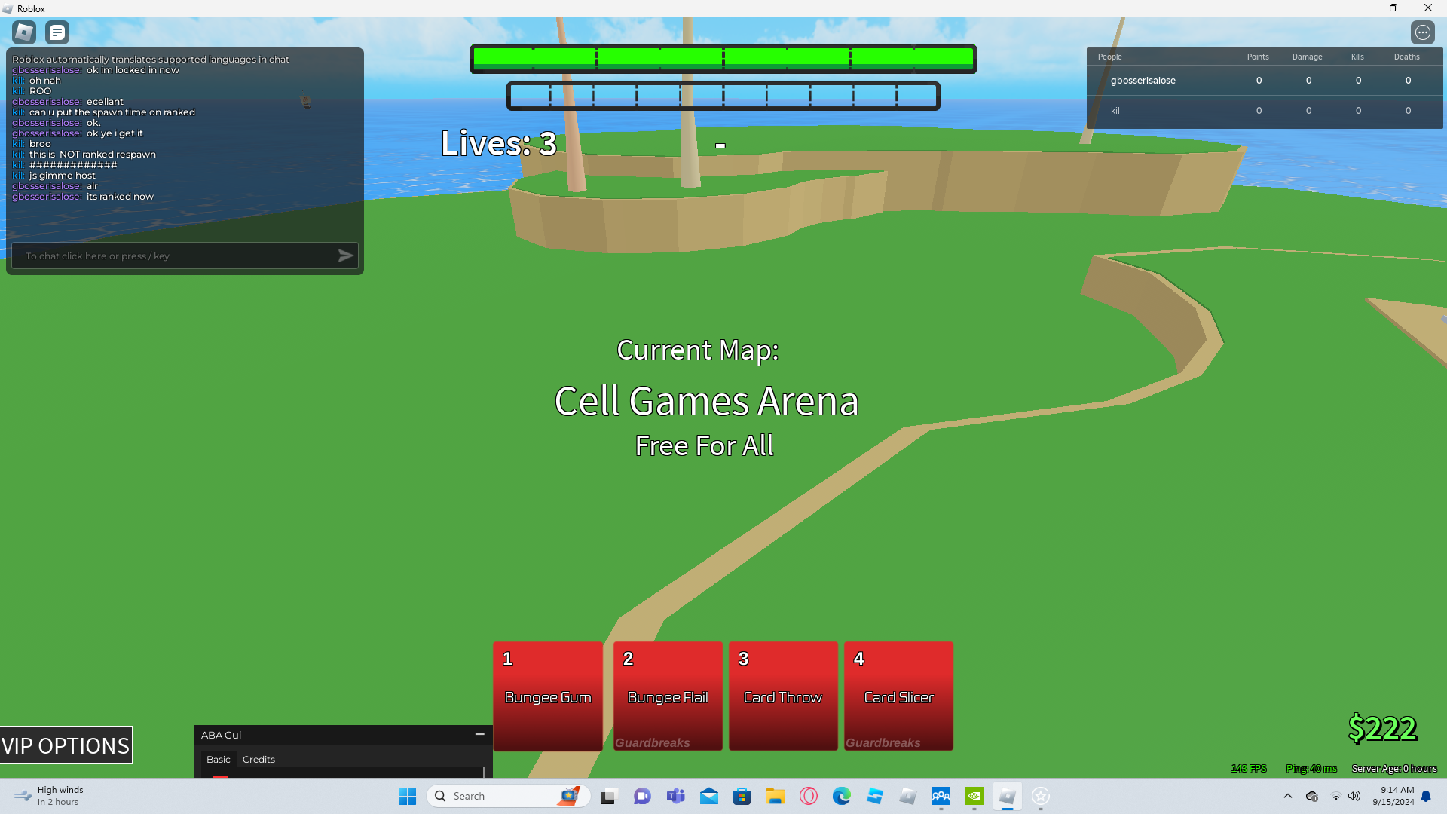Open the gray Roblox Player taskbar icon
This screenshot has width=1447, height=814.
(908, 796)
